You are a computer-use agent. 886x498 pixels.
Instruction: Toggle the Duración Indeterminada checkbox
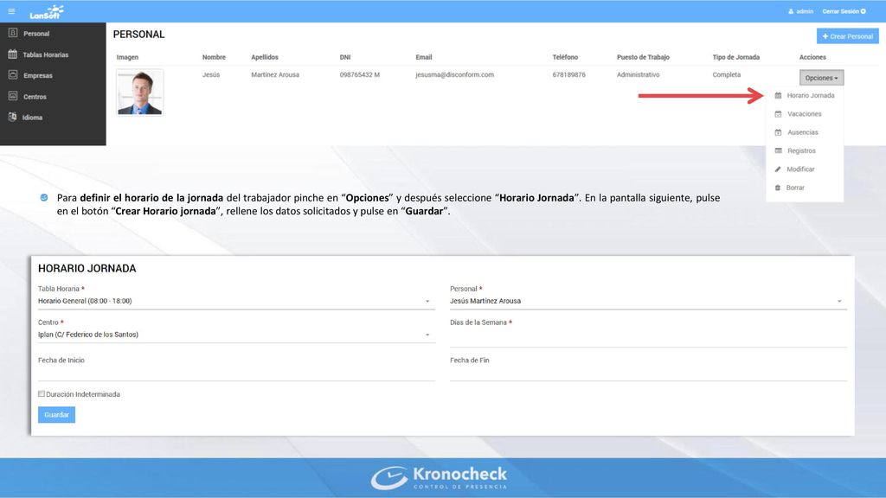click(42, 394)
